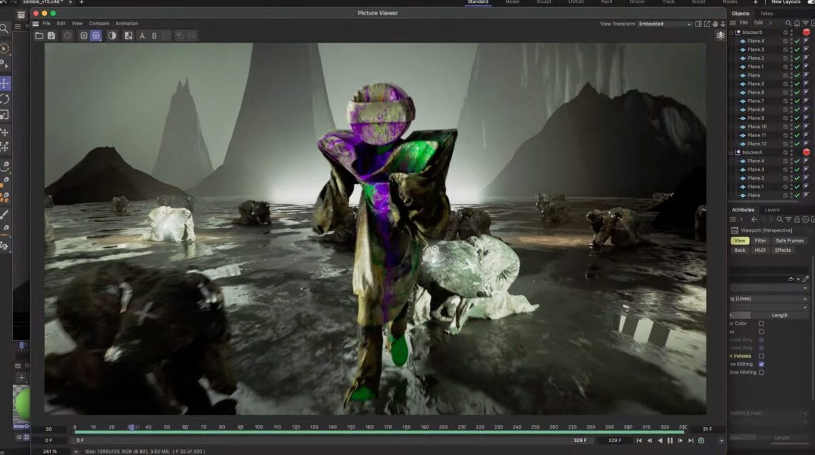Click the timeline ruler at frame 200
The width and height of the screenshot is (815, 455).
443,427
